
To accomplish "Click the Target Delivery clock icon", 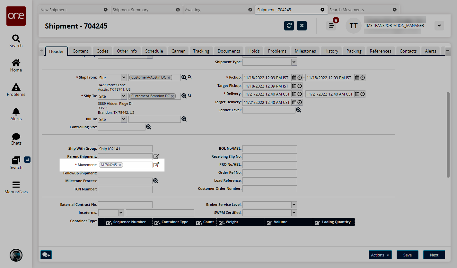I will 300,102.
